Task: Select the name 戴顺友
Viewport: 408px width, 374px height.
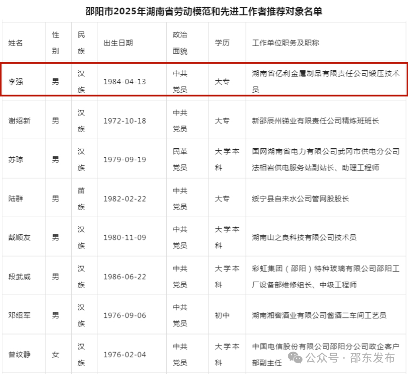Action: (x=19, y=237)
